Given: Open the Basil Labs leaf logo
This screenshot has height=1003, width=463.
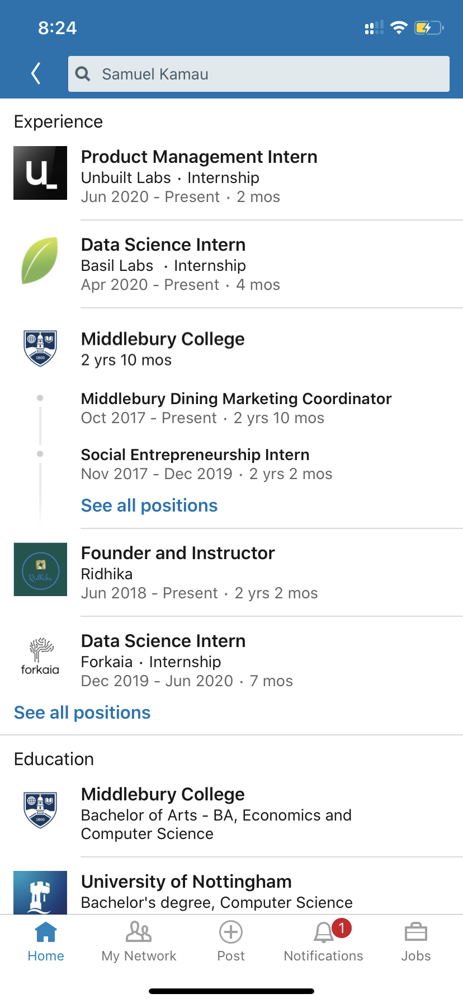Looking at the screenshot, I should (x=40, y=261).
